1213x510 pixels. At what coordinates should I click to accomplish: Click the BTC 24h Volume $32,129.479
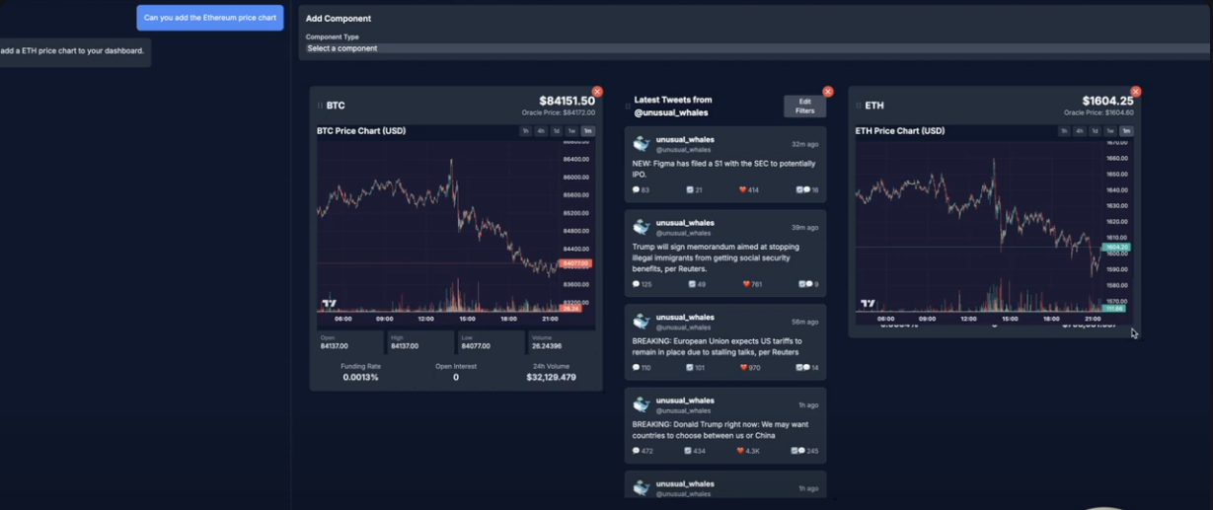pyautogui.click(x=551, y=377)
